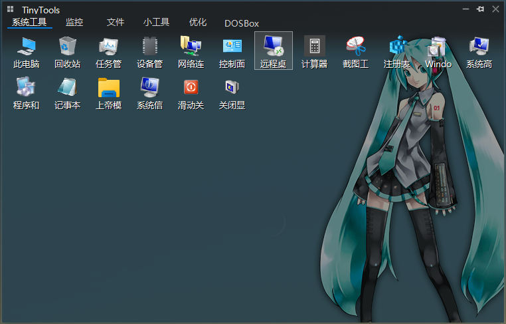Minimize the TinyTools window
The height and width of the screenshot is (324, 506).
(x=465, y=9)
